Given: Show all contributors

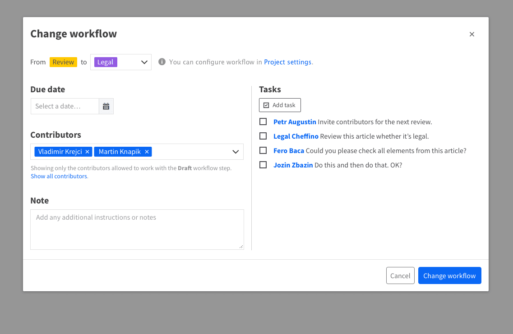Looking at the screenshot, I should tap(59, 176).
